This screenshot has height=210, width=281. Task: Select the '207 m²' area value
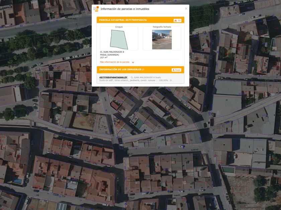(x=104, y=57)
